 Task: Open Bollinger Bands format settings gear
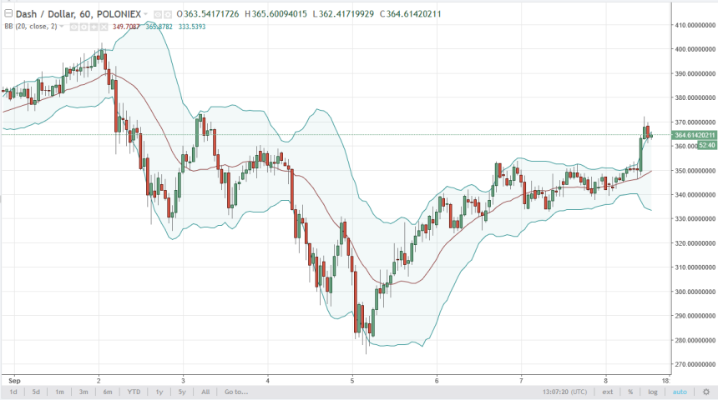83,27
